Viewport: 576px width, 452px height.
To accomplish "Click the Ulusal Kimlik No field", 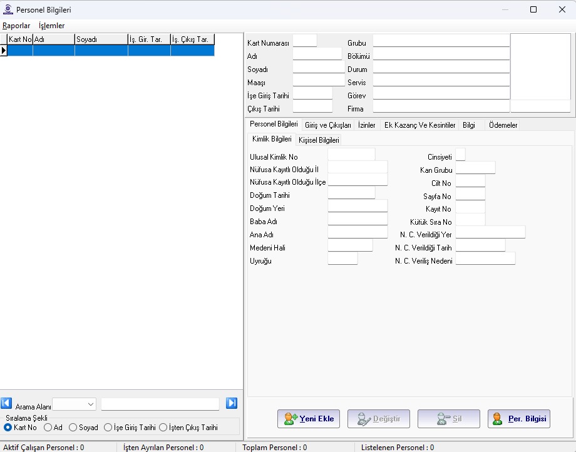I will point(351,155).
